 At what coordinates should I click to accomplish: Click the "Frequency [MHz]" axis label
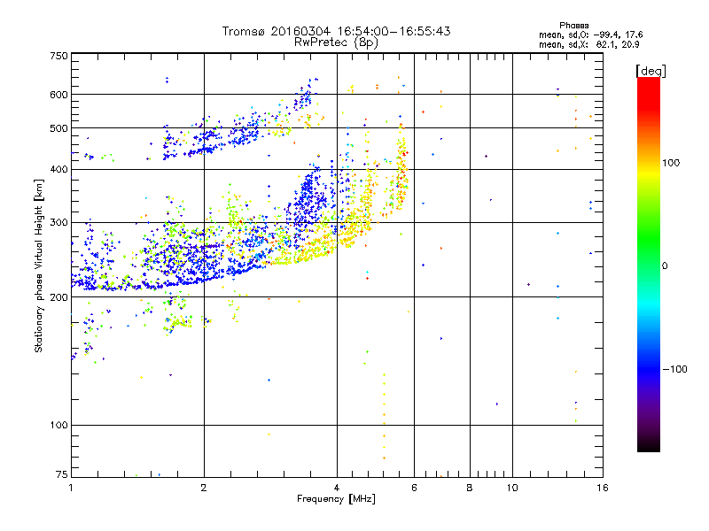click(x=336, y=499)
